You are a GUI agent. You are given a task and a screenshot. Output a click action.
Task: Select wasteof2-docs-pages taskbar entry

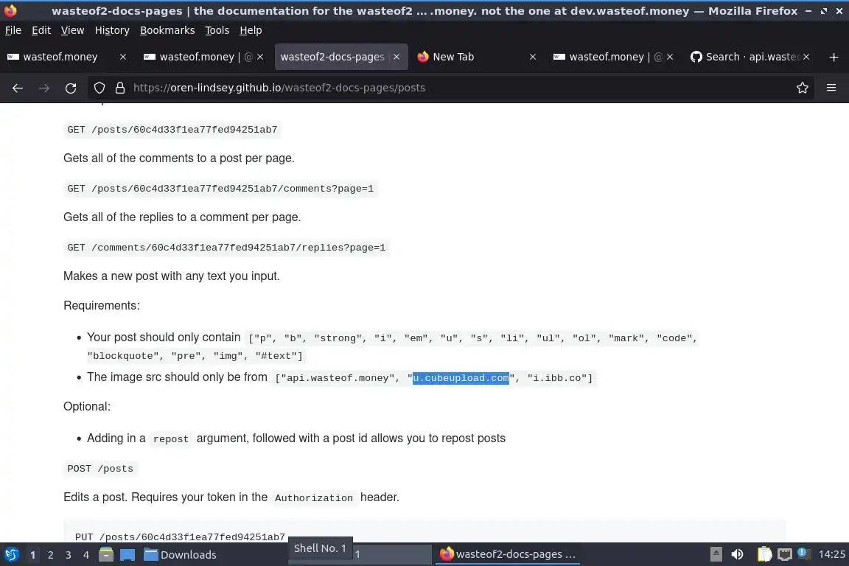[508, 554]
